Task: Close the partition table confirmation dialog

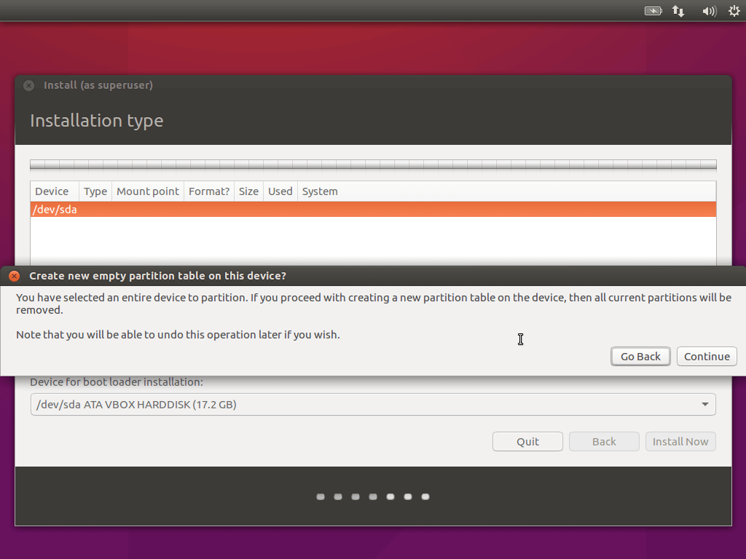Action: pos(14,276)
